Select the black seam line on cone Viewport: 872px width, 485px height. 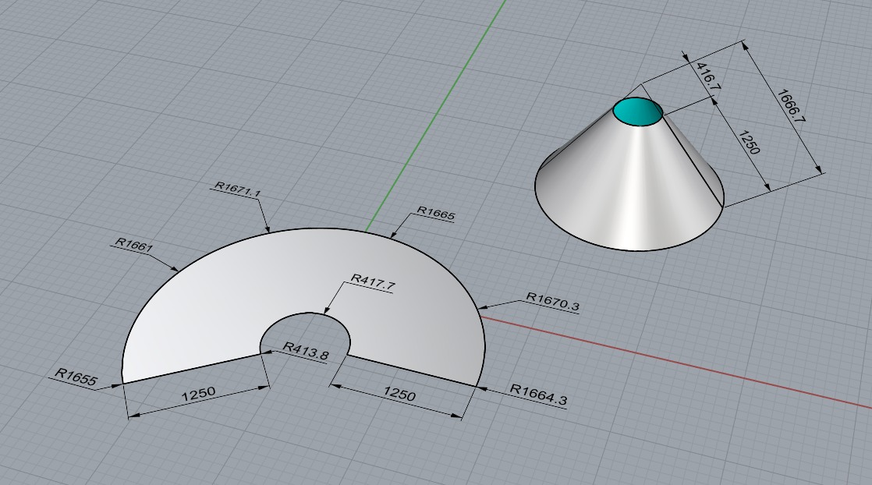pyautogui.click(x=694, y=161)
